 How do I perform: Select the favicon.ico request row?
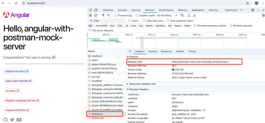(x=107, y=118)
